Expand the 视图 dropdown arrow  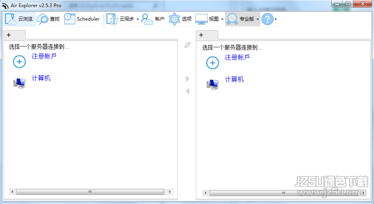(x=222, y=19)
